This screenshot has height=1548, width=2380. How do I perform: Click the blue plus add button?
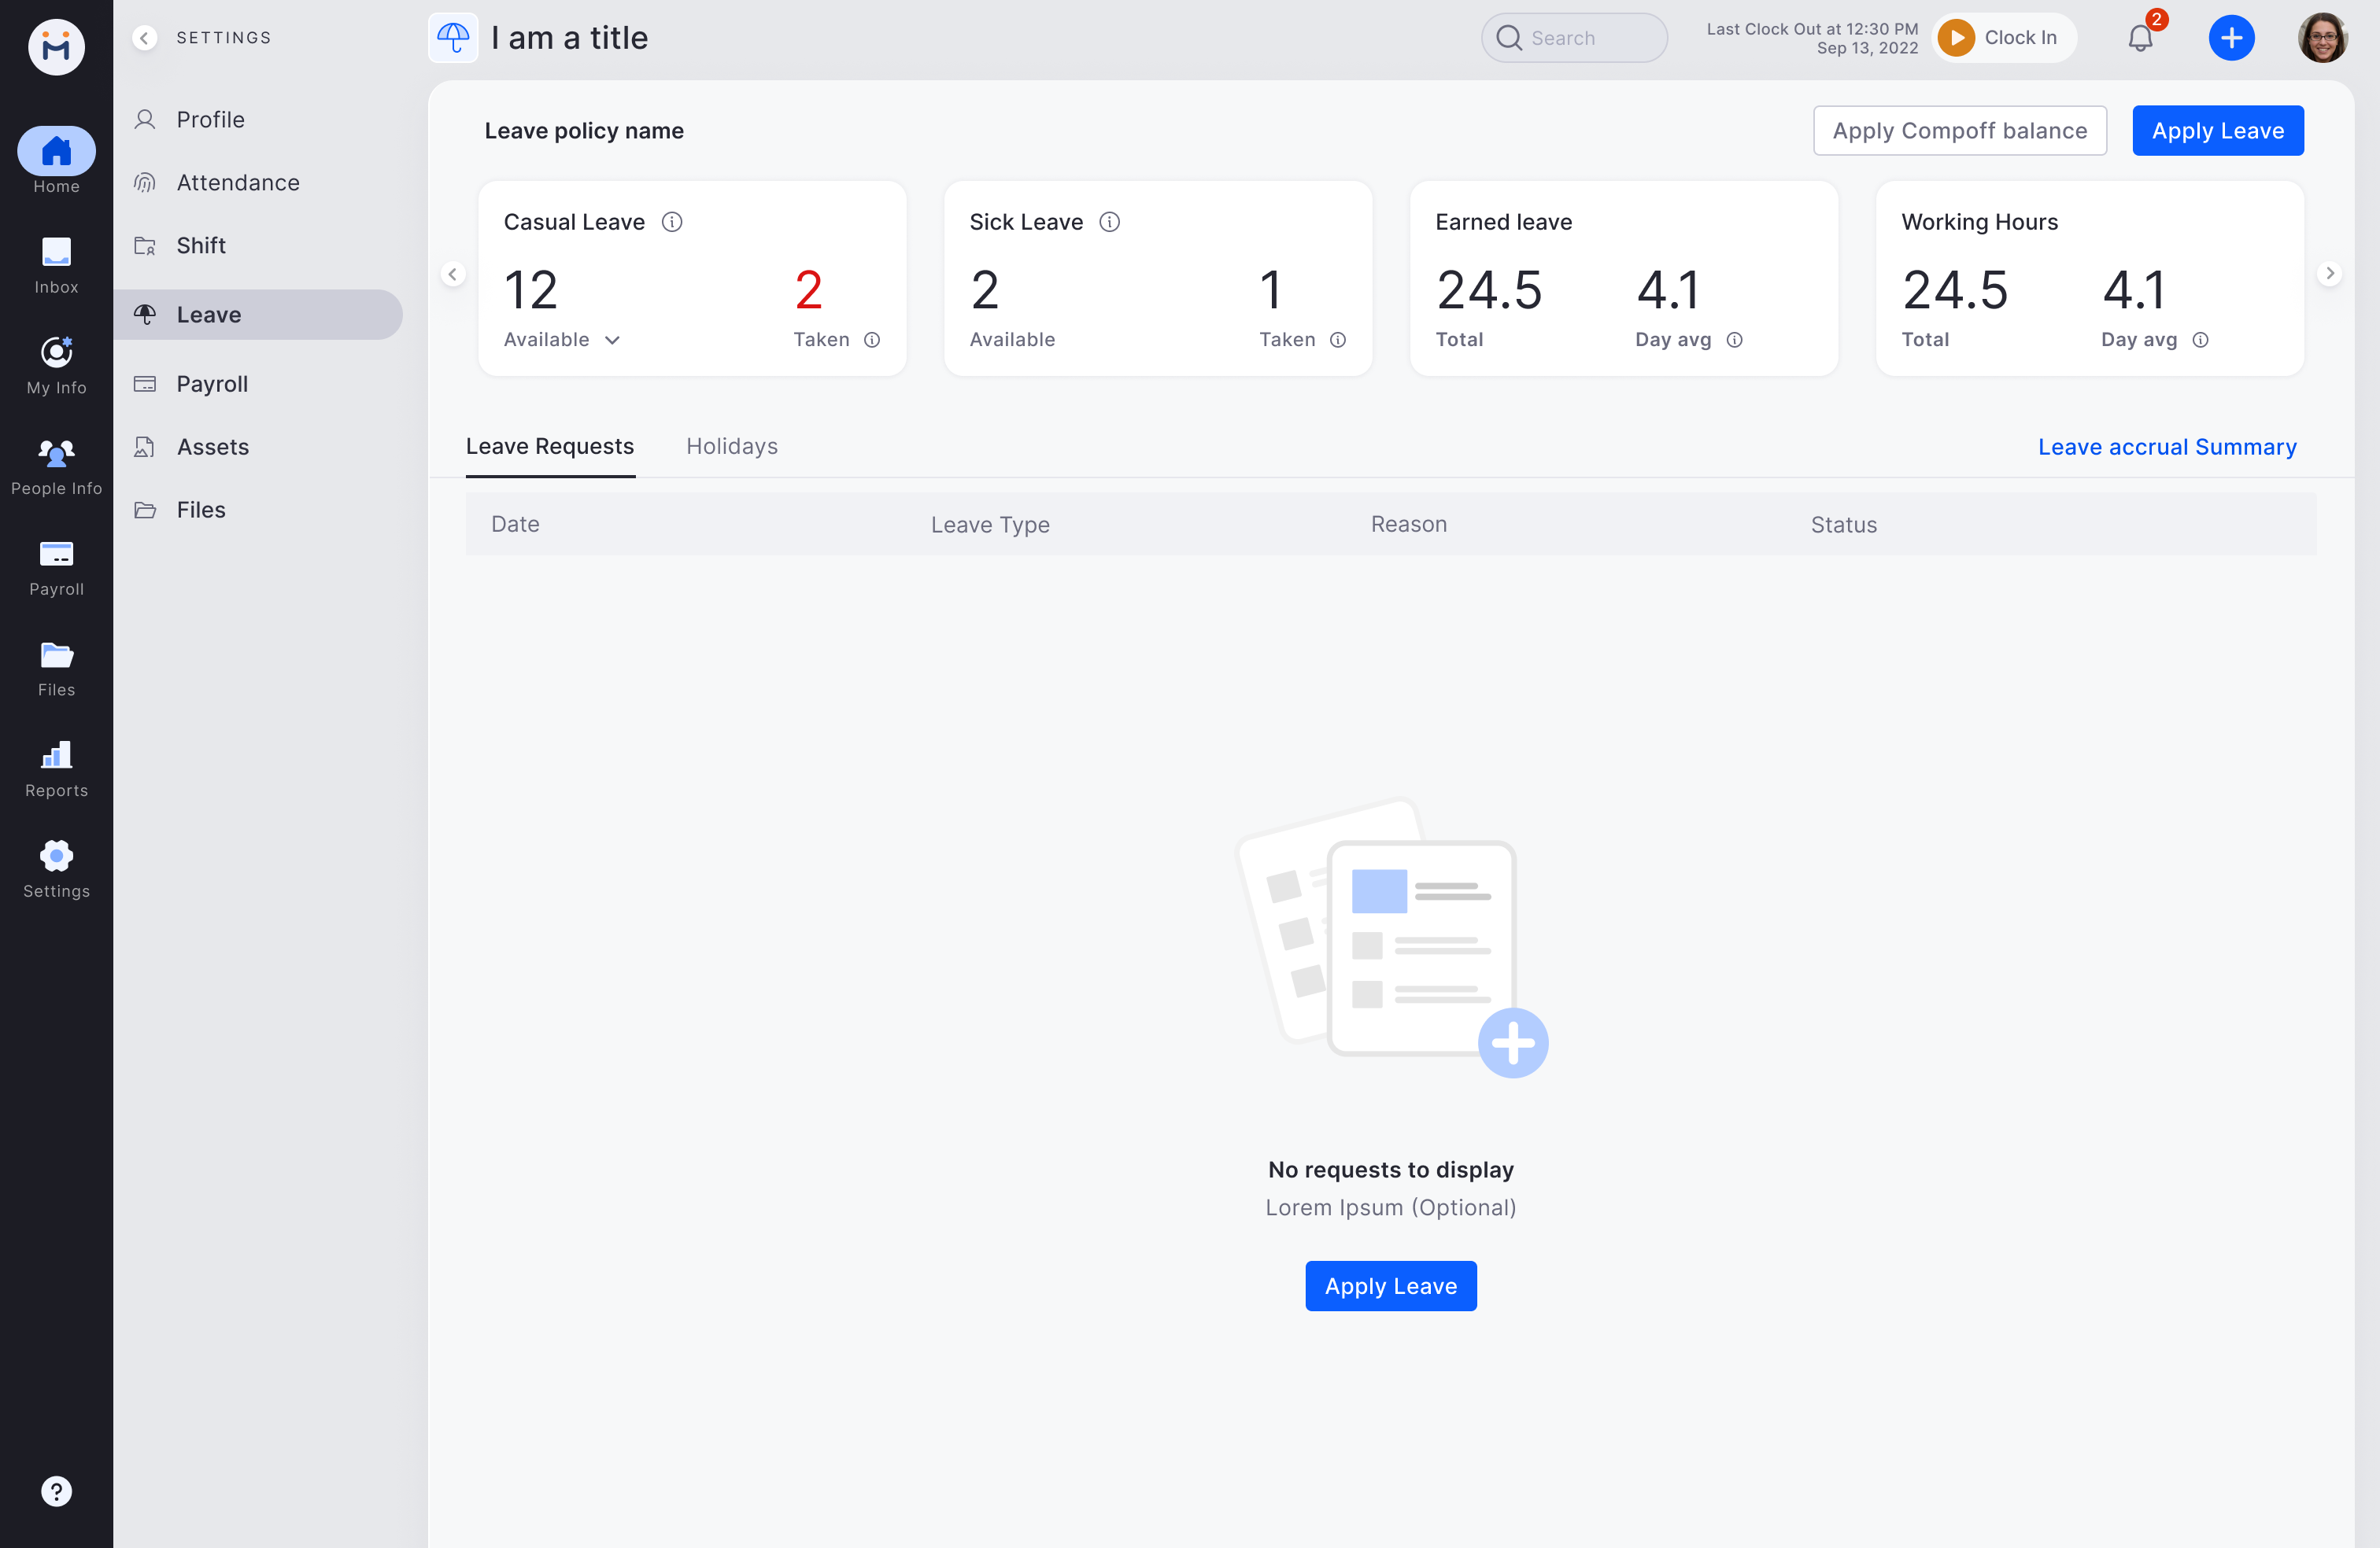(2230, 38)
